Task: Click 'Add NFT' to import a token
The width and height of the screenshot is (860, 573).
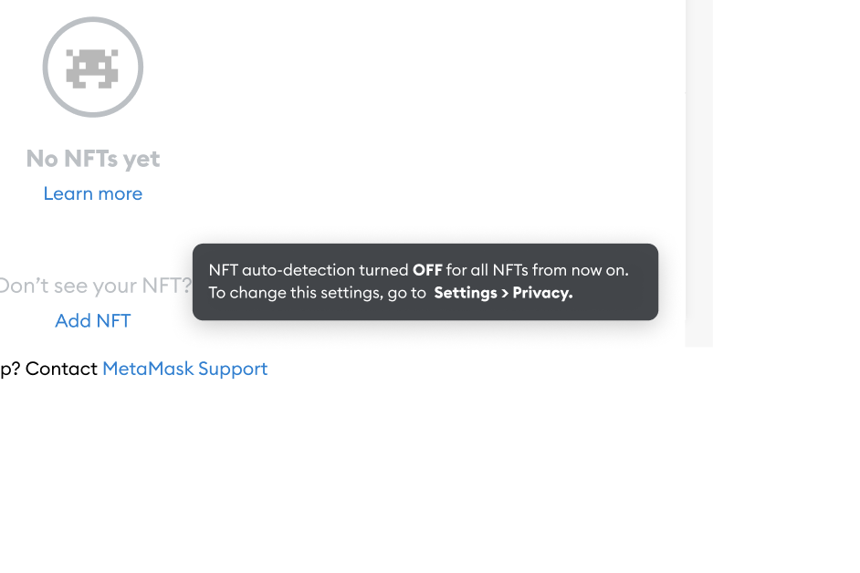Action: pos(92,320)
